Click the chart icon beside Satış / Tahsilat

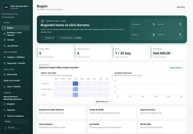pos(5,86)
